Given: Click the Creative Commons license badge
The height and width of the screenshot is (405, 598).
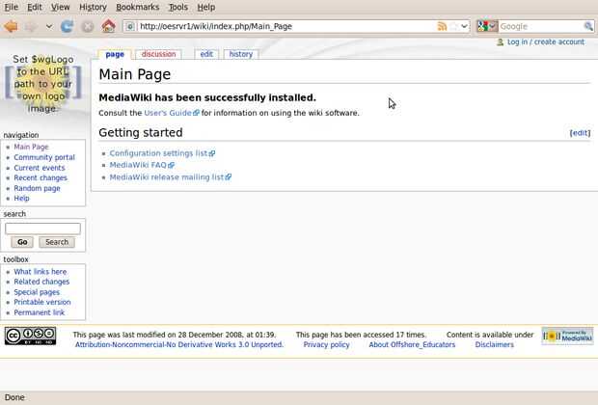Looking at the screenshot, I should [x=30, y=336].
